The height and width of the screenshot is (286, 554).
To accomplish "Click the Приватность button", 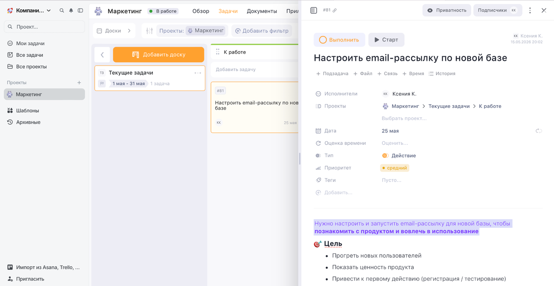I will pyautogui.click(x=446, y=10).
